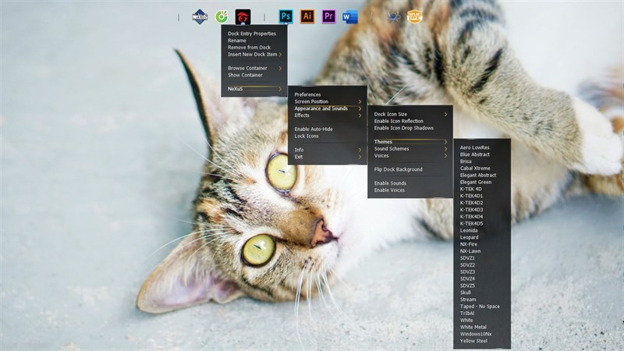Viewport: 624px width, 351px height.
Task: Launch Garena from the dock
Action: [243, 17]
